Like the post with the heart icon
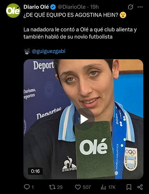Image resolution: width=149 pixels, height=194 pixels. 78,187
